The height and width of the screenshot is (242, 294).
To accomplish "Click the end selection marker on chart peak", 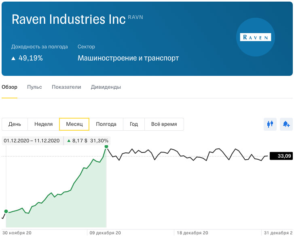I will click(x=106, y=146).
